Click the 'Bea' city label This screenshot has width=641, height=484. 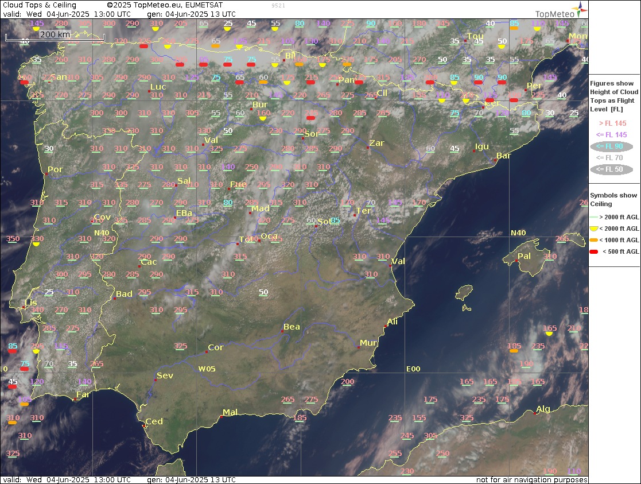coord(292,327)
